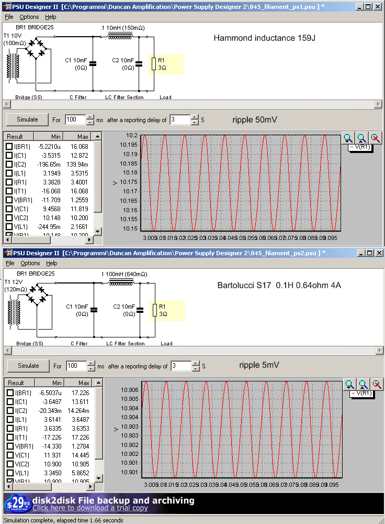
Task: Click ps2 schematic scrollbar left arrow
Action: tap(8, 350)
